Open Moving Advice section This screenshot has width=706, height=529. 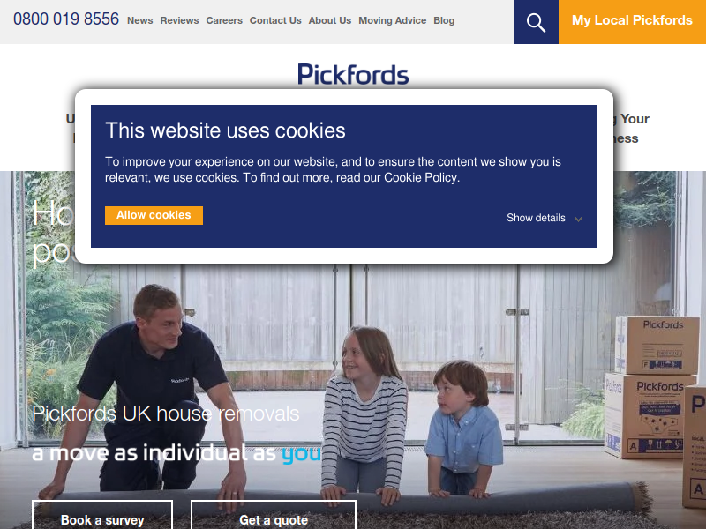point(392,20)
